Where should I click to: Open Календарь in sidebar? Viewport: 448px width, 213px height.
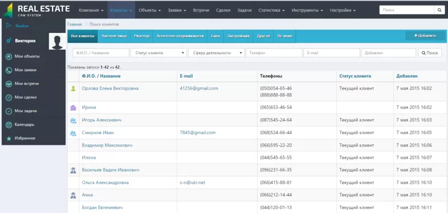25,125
